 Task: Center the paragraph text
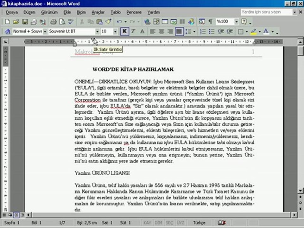pyautogui.click(x=161, y=31)
